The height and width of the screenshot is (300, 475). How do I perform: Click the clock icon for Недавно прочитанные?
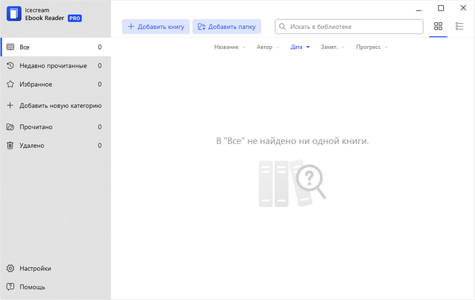pyautogui.click(x=10, y=65)
